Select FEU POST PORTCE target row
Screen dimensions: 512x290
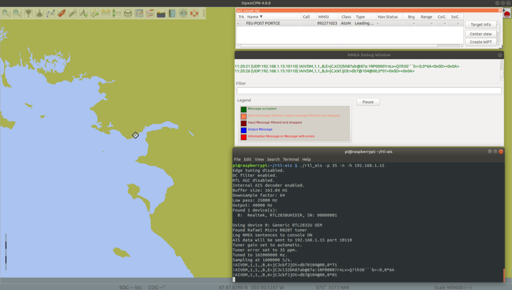pyautogui.click(x=349, y=23)
